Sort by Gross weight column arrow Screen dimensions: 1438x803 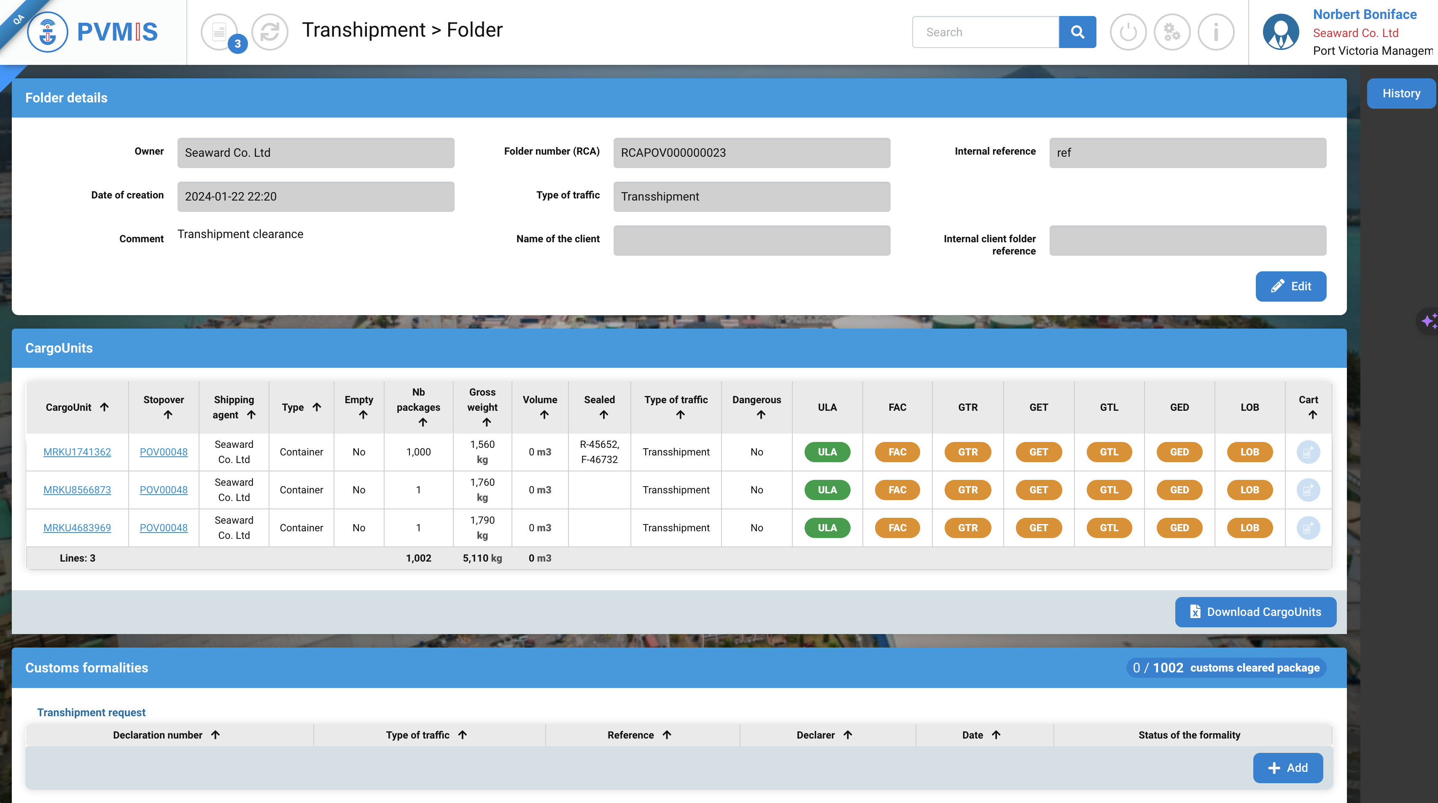[486, 422]
